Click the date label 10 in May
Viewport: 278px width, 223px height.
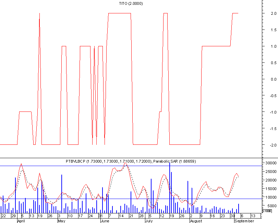click(x=70, y=216)
